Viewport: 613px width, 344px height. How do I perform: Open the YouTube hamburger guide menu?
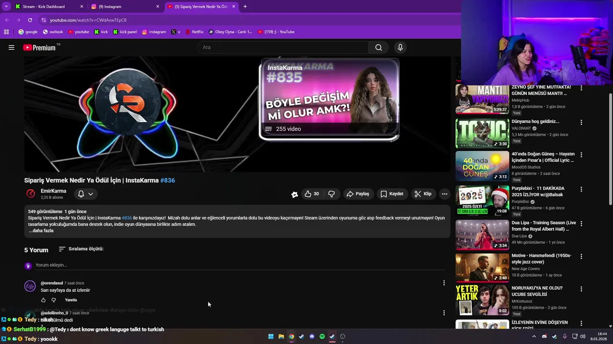[x=11, y=47]
